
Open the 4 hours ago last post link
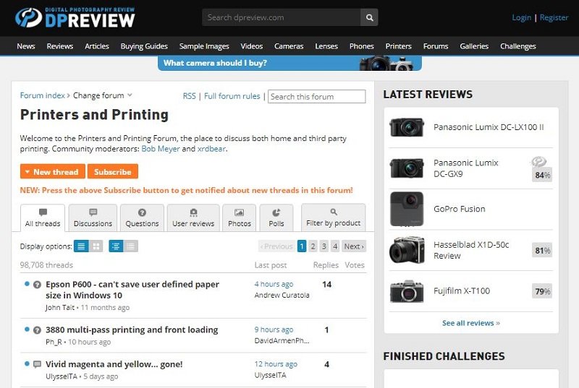274,284
